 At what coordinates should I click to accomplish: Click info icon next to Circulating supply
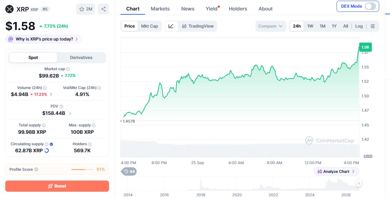click(x=46, y=144)
